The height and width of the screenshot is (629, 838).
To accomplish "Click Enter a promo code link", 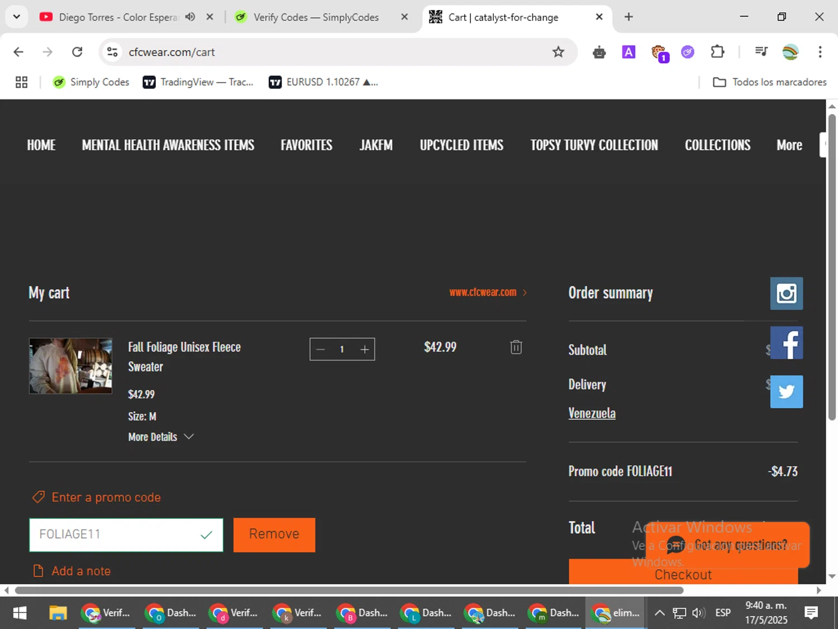I will [x=97, y=497].
